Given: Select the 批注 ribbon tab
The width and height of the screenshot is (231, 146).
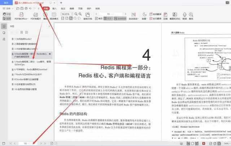Looking at the screenshot, I should click(63, 9).
